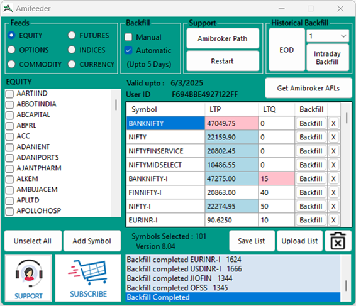Backfill the NIFTYMIDSELECT row
The image size is (356, 306).
click(311, 165)
